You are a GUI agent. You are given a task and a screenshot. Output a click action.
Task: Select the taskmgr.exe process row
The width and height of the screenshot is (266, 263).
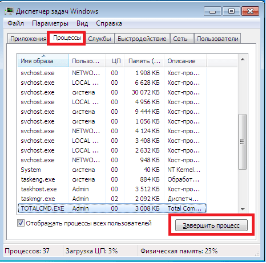click(x=112, y=199)
